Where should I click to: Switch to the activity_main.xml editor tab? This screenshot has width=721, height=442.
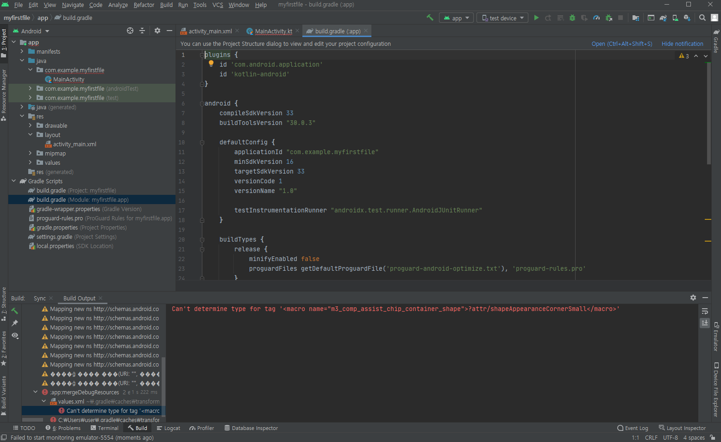[x=210, y=31]
